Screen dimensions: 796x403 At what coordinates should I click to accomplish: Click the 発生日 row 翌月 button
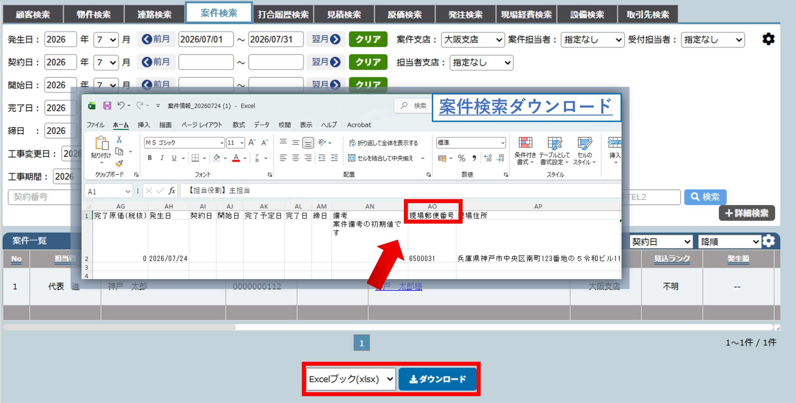coord(326,39)
